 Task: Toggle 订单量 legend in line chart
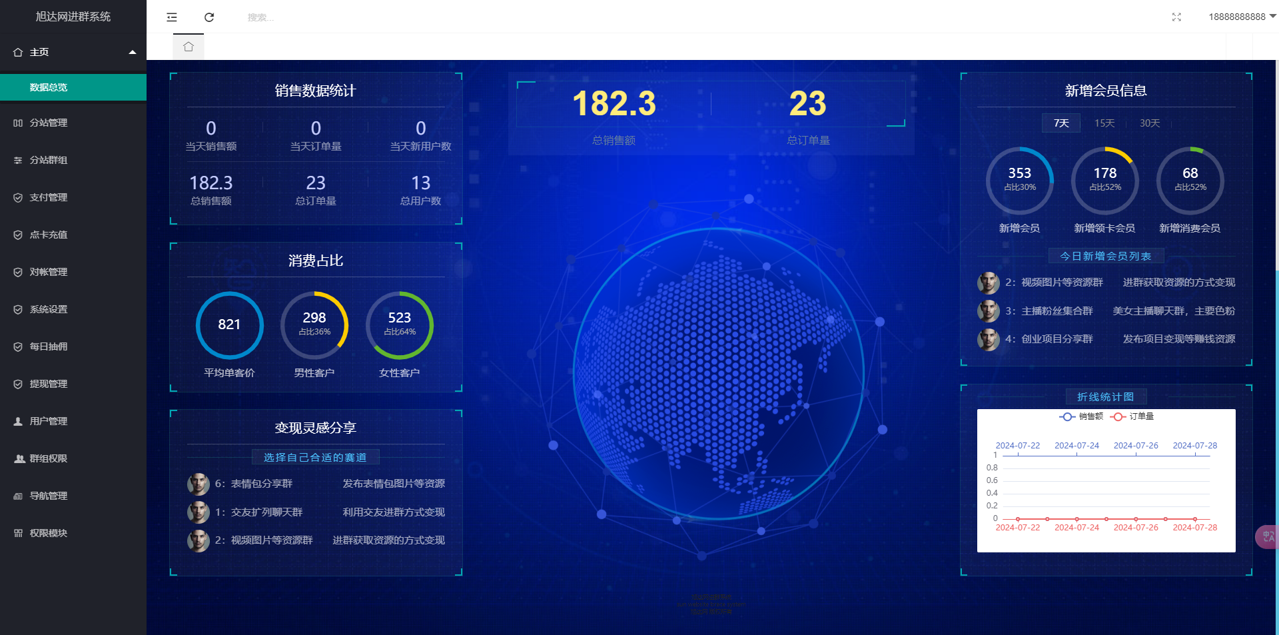1132,416
